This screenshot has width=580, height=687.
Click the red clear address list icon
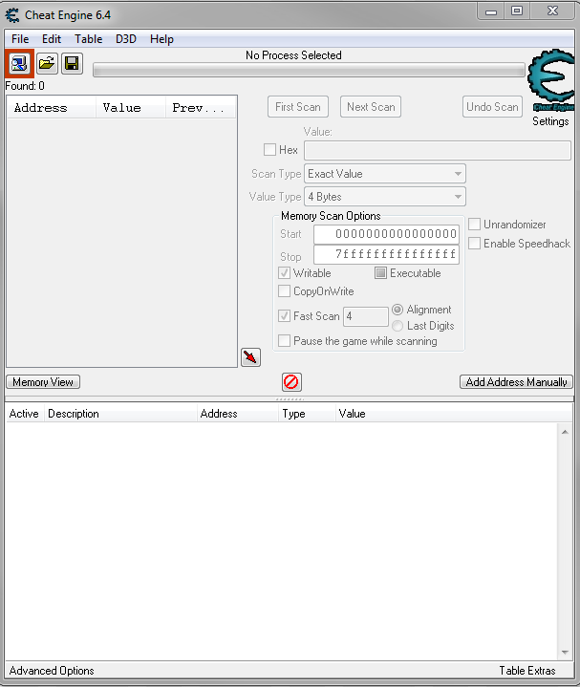click(x=291, y=382)
